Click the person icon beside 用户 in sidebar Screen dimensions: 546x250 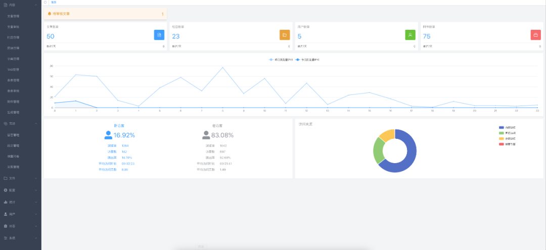click(x=5, y=214)
